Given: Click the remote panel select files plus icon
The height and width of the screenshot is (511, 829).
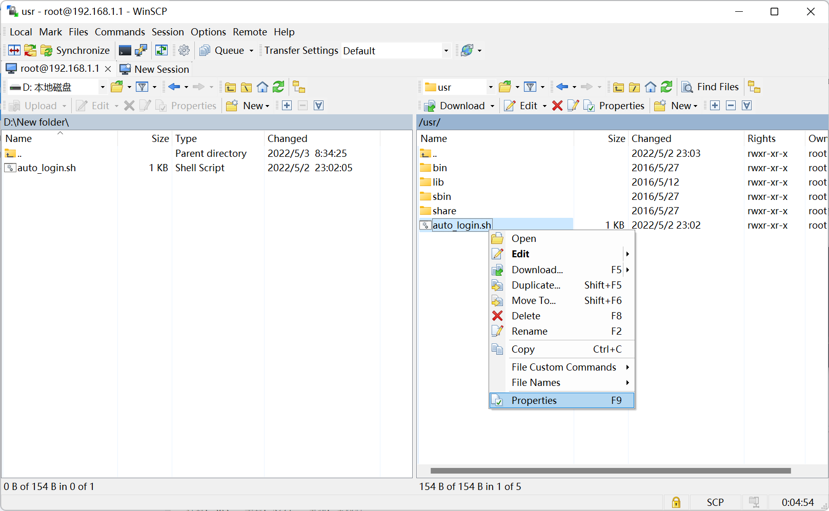Looking at the screenshot, I should (x=715, y=106).
